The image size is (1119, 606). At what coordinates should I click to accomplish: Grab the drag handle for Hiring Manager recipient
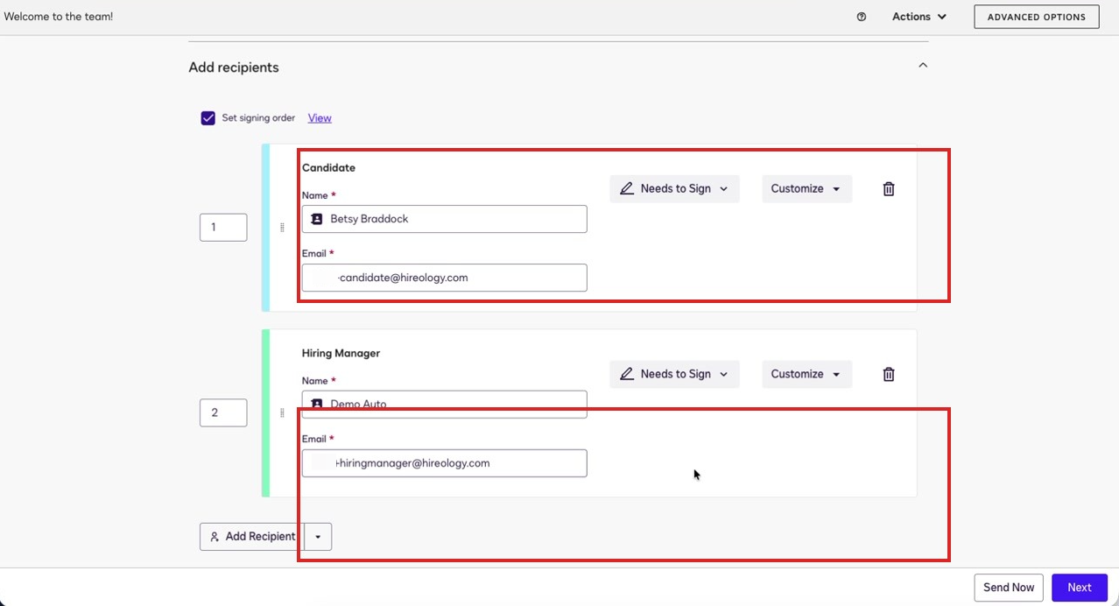[x=282, y=412]
